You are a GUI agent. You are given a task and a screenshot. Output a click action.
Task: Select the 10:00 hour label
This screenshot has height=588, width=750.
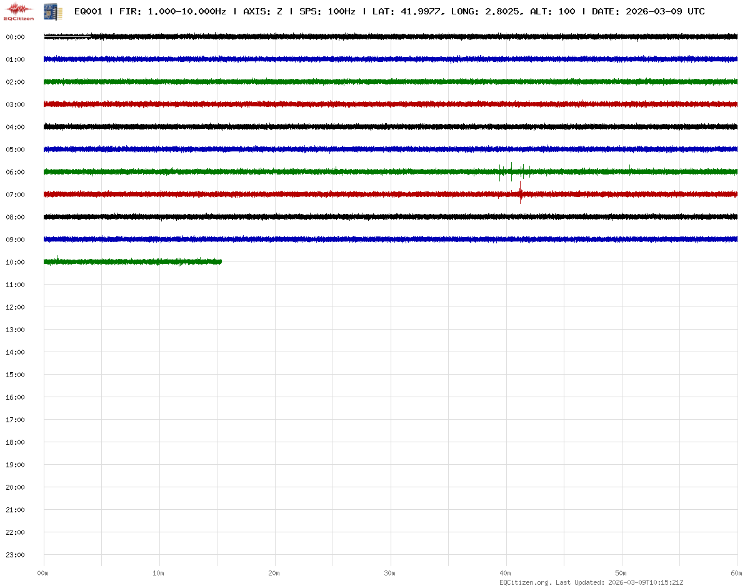click(15, 262)
